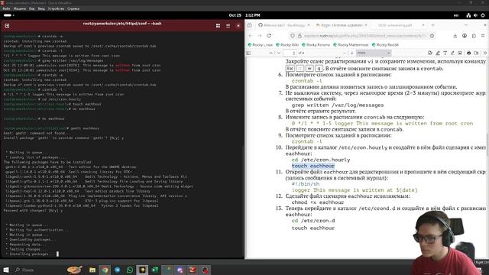Open WhatsApp from taskbar
Image resolution: width=489 pixels, height=275 pixels.
pyautogui.click(x=130, y=270)
